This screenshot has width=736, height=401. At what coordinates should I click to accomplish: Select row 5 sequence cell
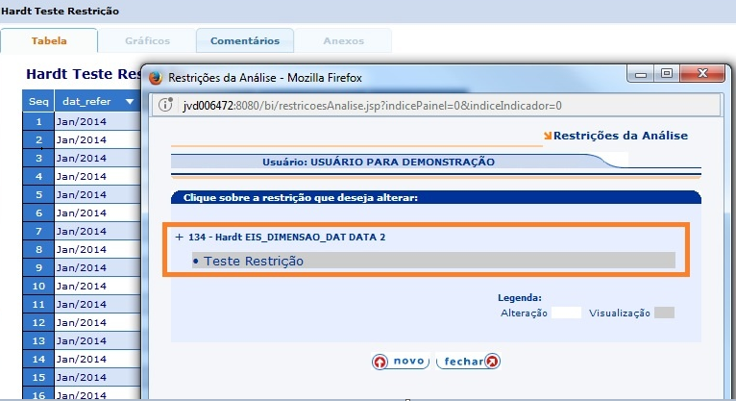[38, 195]
